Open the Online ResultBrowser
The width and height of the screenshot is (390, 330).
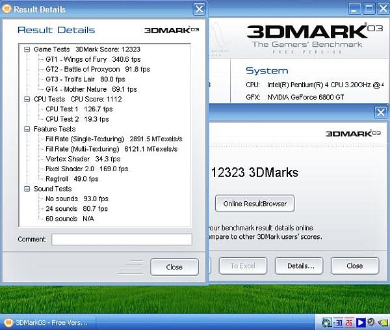(x=255, y=204)
